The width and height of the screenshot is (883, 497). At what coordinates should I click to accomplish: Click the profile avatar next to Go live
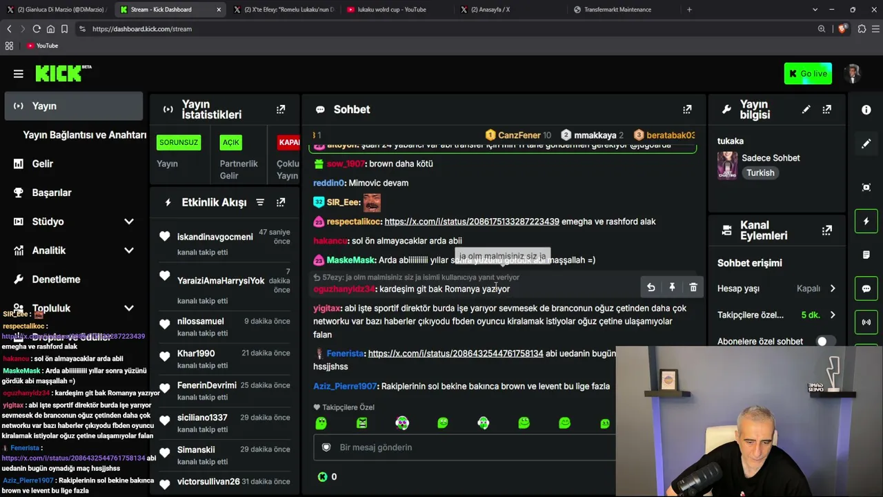(853, 73)
